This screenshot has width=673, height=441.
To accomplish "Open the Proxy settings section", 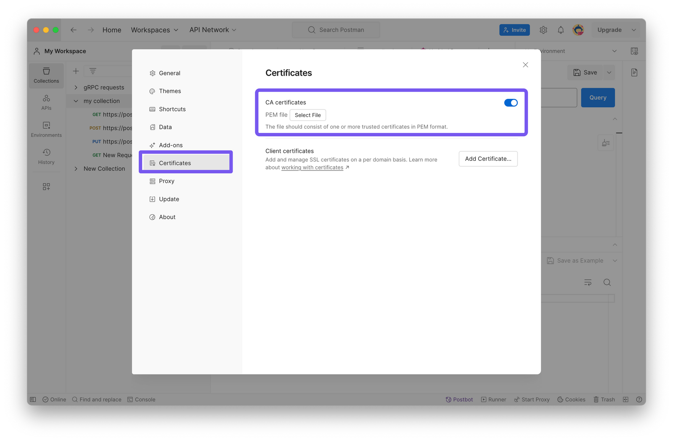I will tap(167, 181).
